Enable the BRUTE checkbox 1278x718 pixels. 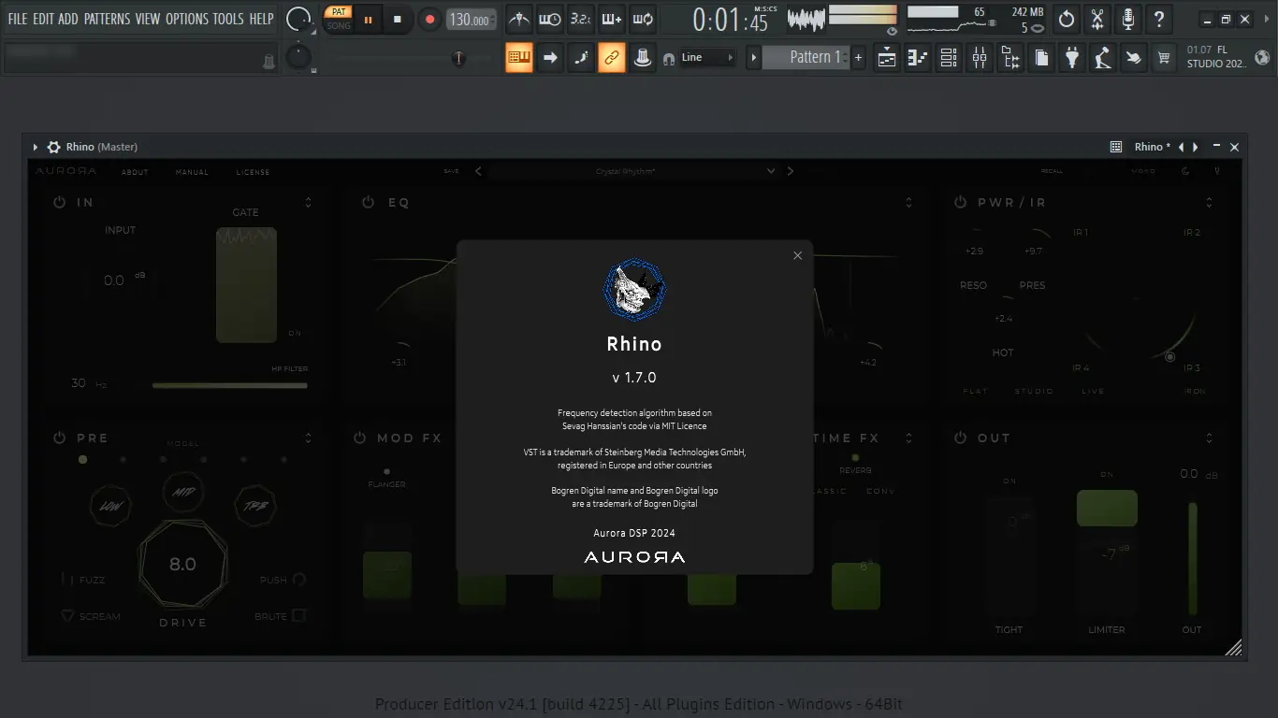(x=299, y=615)
